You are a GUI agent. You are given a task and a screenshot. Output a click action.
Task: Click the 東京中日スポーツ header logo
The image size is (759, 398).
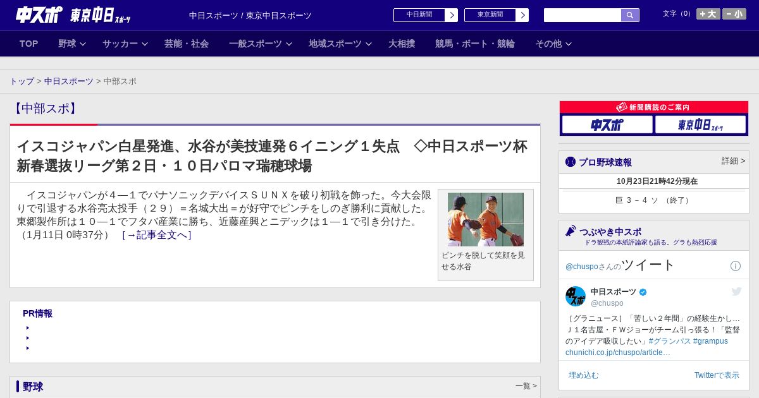[100, 15]
